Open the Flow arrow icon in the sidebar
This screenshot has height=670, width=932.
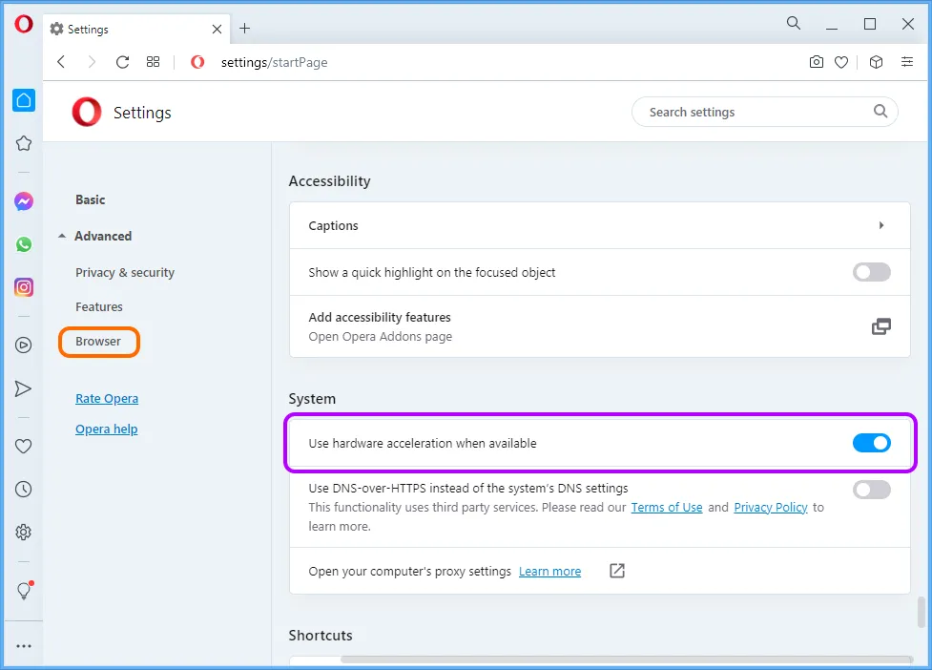click(23, 388)
